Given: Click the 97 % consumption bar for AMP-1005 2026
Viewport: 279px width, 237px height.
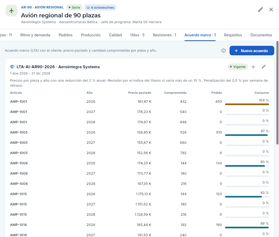Looking at the screenshot, I should [247, 135].
